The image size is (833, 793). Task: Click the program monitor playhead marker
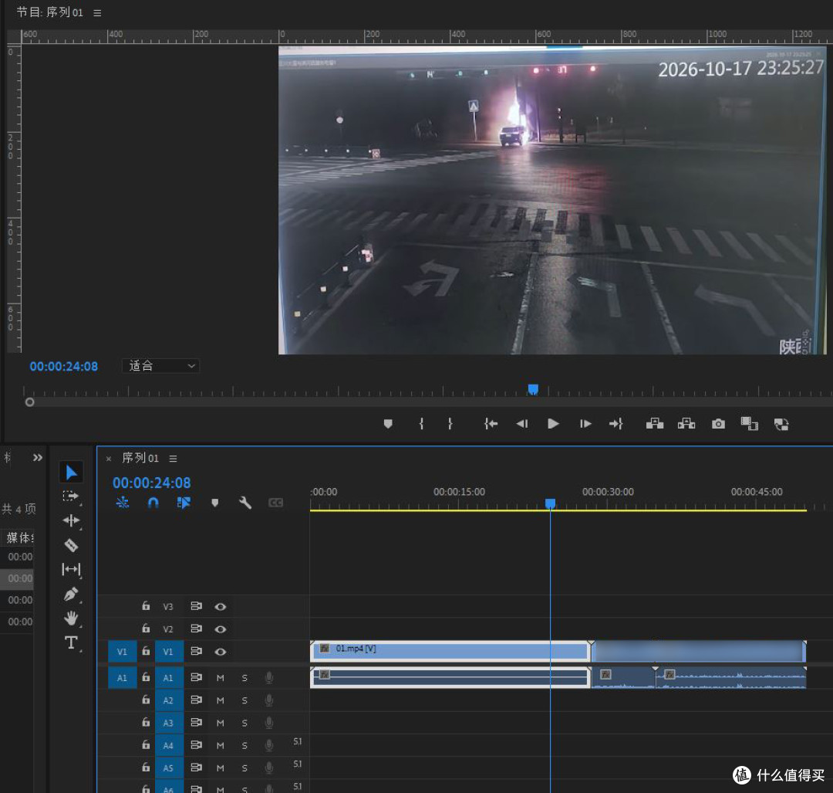point(534,389)
